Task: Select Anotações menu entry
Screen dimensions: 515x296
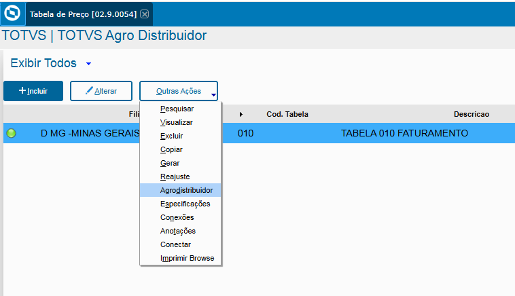Action: [x=180, y=231]
